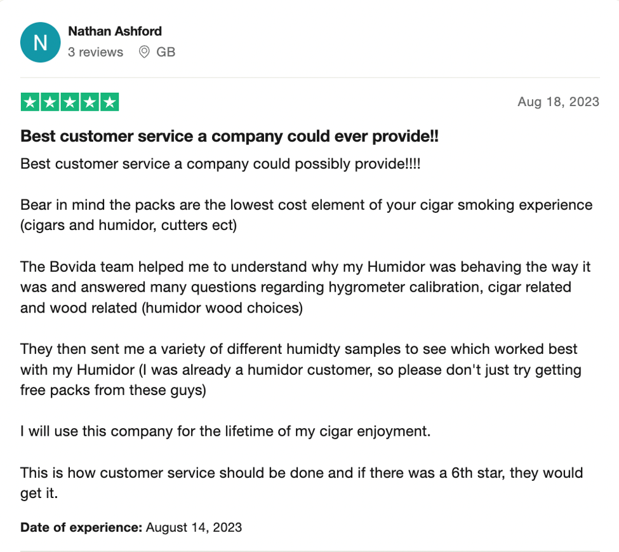Click the paragraph mentioning the Bovida team

click(x=305, y=287)
